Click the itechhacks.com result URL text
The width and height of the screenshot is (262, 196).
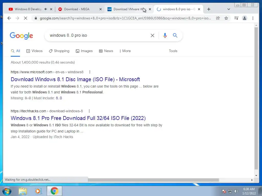[x=47, y=111]
